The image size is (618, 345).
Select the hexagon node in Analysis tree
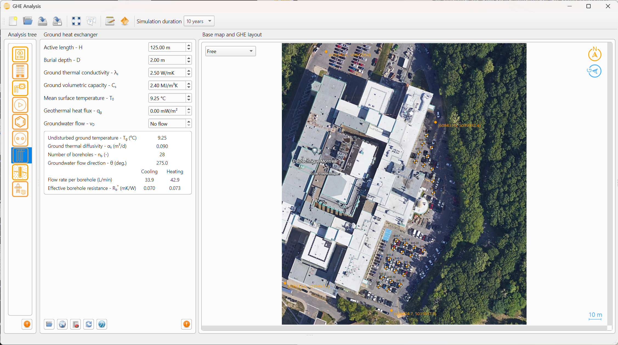(x=20, y=121)
